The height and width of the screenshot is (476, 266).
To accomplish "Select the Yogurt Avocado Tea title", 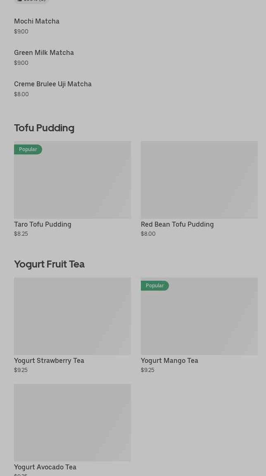I will coord(45,467).
